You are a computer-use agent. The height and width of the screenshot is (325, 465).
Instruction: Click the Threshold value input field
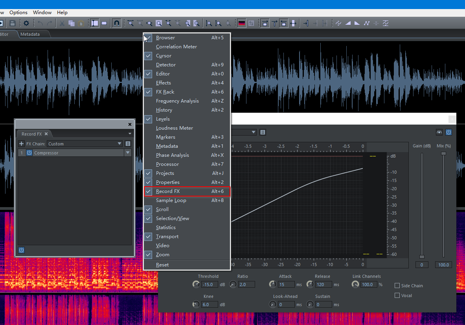[210, 285]
